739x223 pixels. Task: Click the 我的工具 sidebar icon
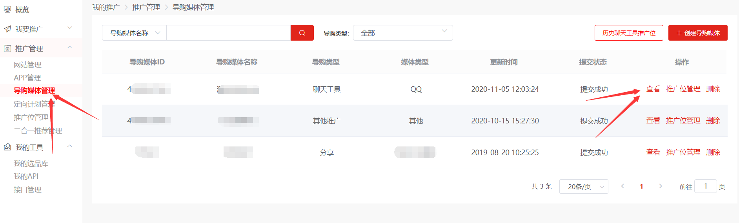7,147
